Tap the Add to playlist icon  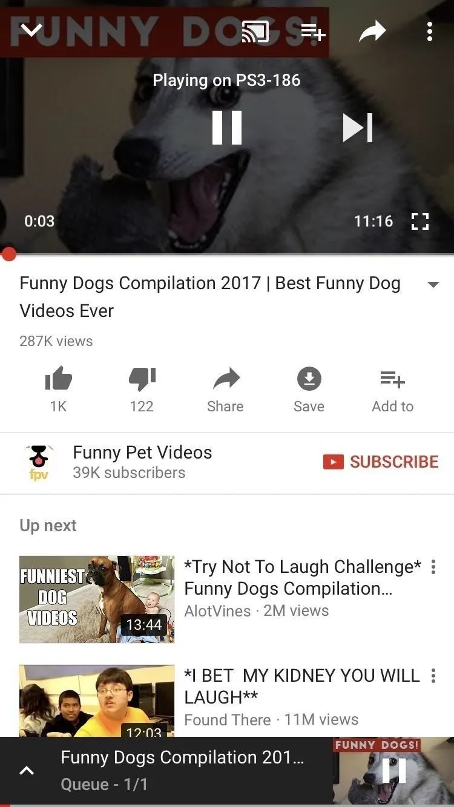click(392, 379)
